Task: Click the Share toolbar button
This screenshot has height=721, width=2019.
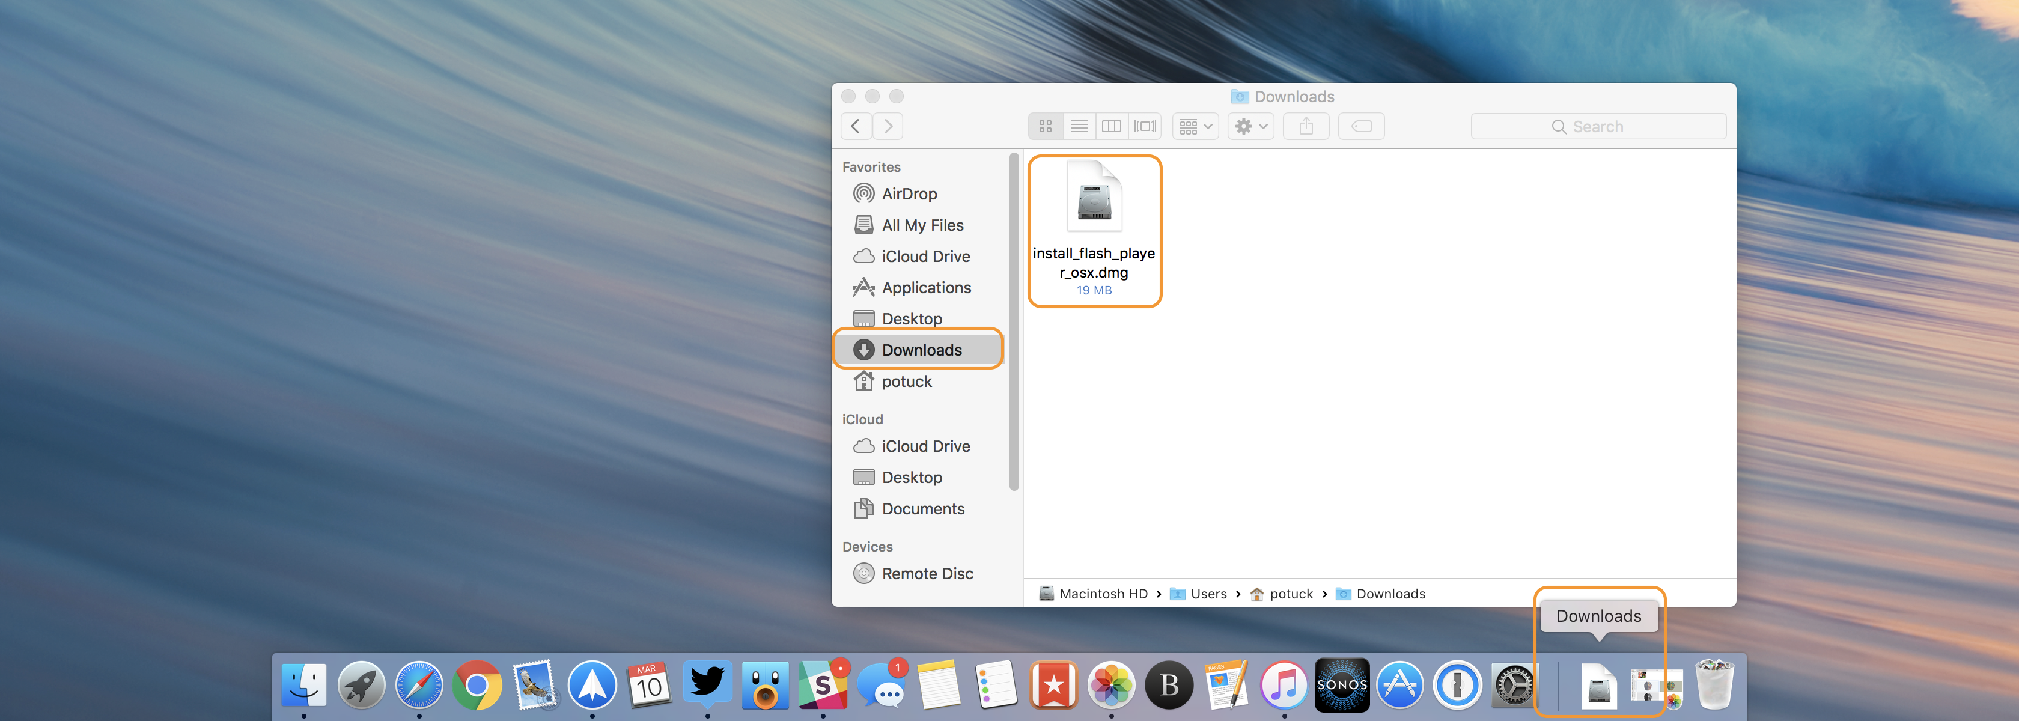Action: click(1306, 126)
